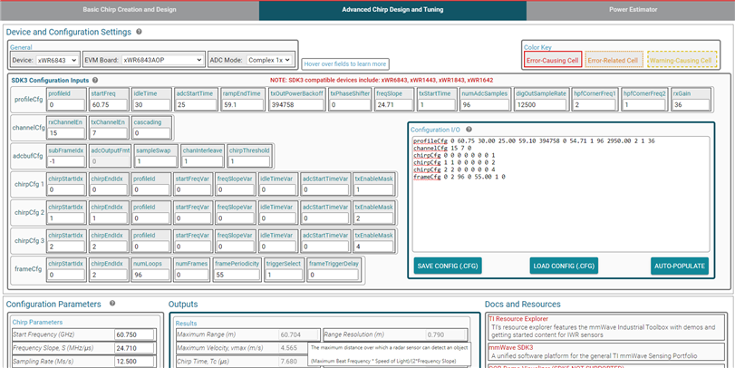Image resolution: width=735 pixels, height=368 pixels.
Task: Click the LOAD CONFIG (.CFG) button
Action: tap(564, 266)
